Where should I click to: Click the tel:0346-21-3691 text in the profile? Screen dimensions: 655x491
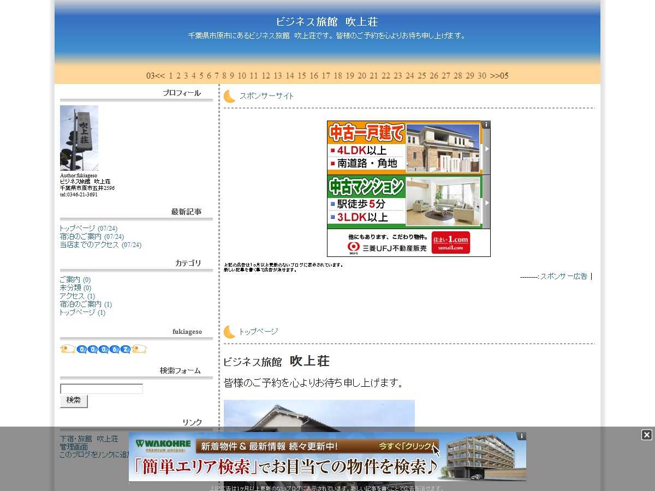tap(79, 194)
